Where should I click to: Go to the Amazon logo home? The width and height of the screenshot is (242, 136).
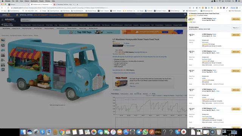(x=9, y=20)
